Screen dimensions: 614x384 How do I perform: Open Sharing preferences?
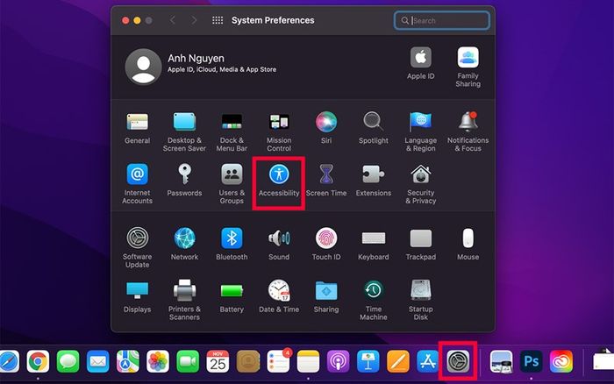point(326,296)
